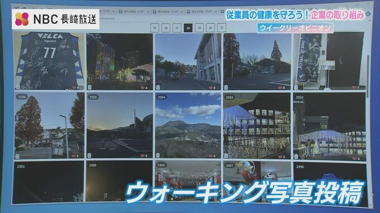This screenshot has height=213, width=380.
Task: Close the second browser tab
Action: (148, 11)
